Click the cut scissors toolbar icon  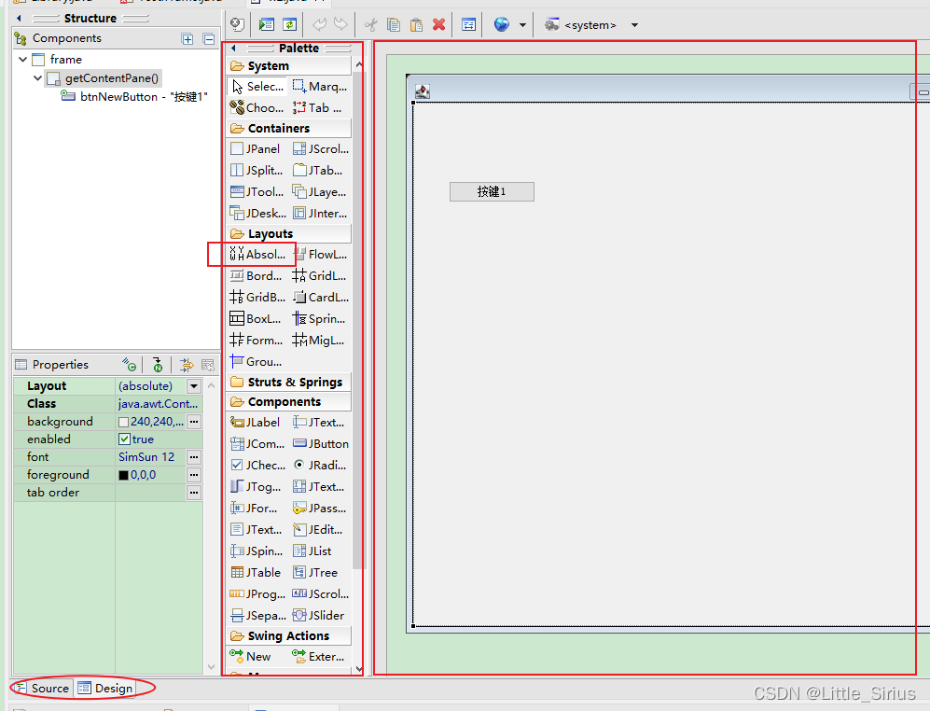370,24
